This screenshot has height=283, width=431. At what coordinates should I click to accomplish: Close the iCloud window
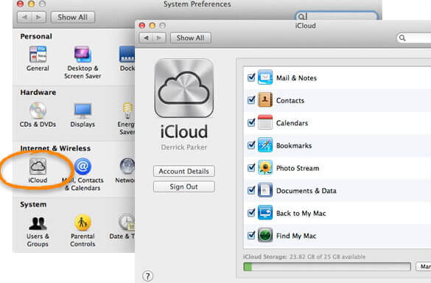142,26
